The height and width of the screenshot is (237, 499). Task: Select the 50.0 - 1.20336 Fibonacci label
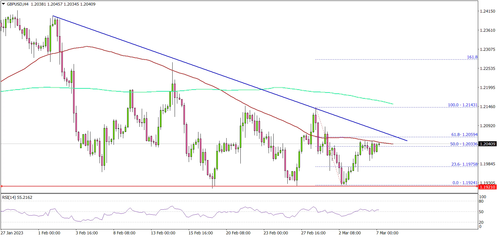(x=464, y=144)
